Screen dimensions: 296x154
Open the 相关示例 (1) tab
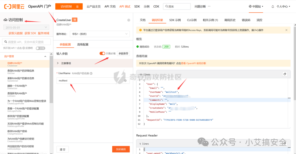pyautogui.click(x=210, y=20)
